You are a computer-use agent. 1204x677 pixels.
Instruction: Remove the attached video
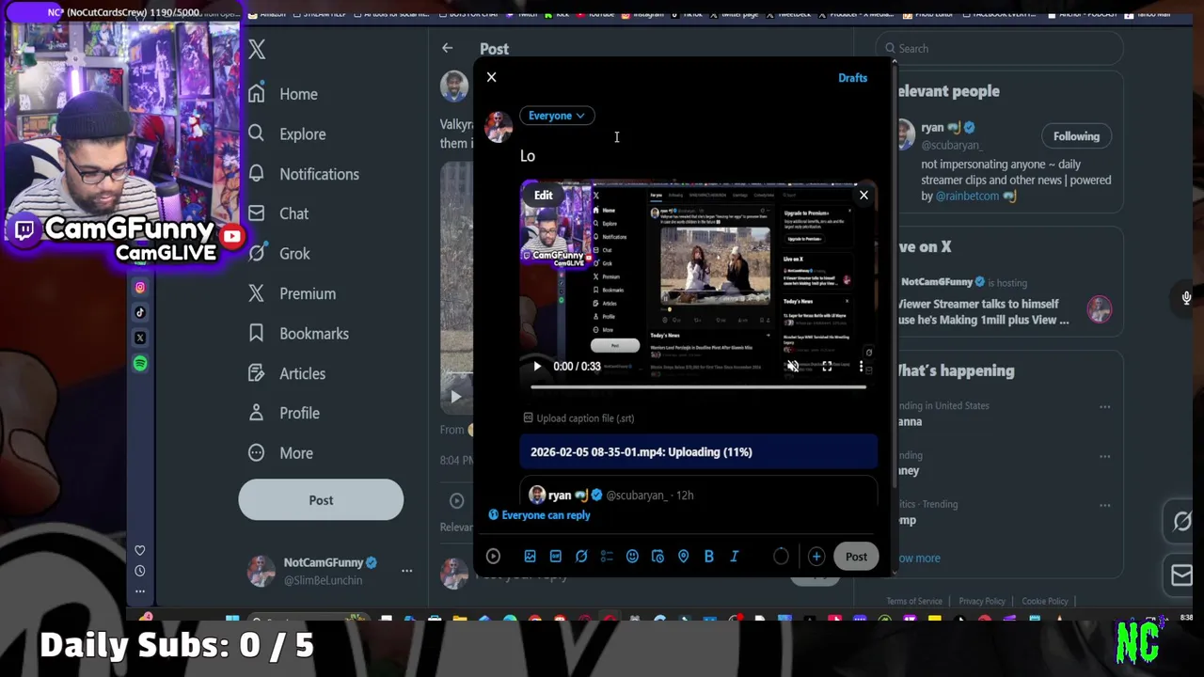click(x=863, y=195)
